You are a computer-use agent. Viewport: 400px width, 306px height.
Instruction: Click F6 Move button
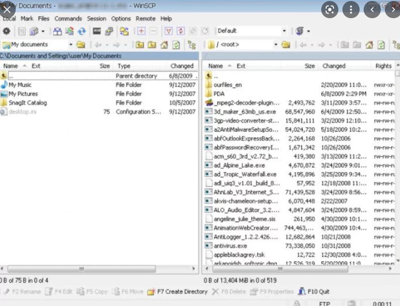pos(127,291)
